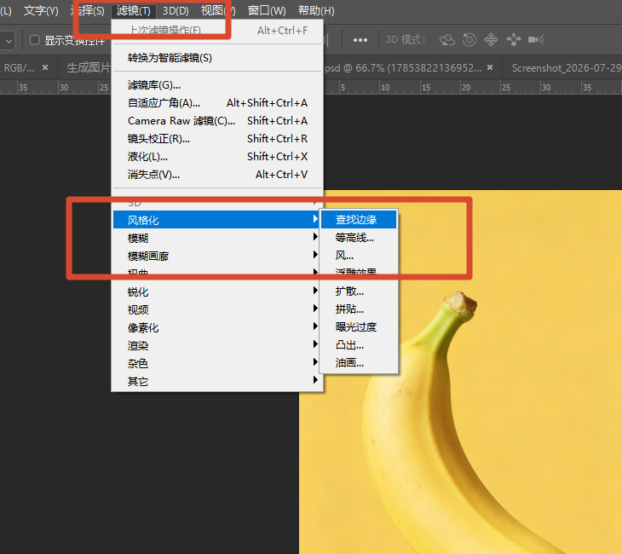Expand the 锐化 submenu

(216, 291)
